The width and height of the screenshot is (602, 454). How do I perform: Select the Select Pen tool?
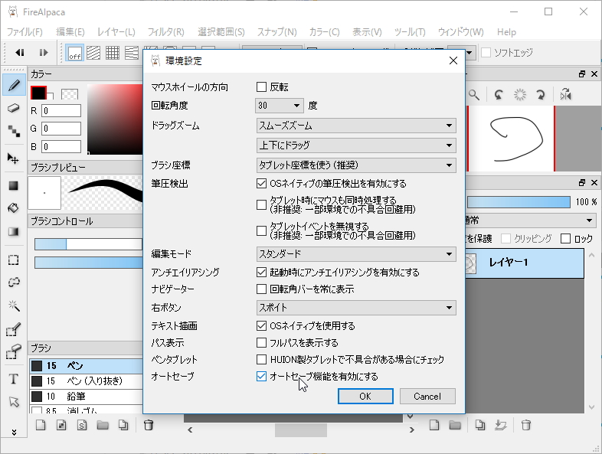pyautogui.click(x=14, y=330)
